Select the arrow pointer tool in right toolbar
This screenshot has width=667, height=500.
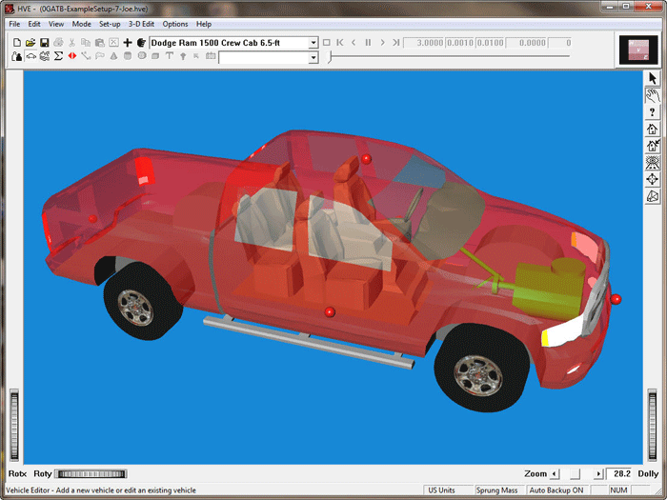tap(653, 77)
